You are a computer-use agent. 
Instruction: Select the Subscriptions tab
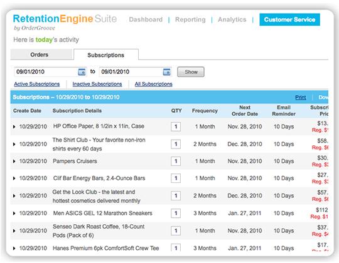106,55
